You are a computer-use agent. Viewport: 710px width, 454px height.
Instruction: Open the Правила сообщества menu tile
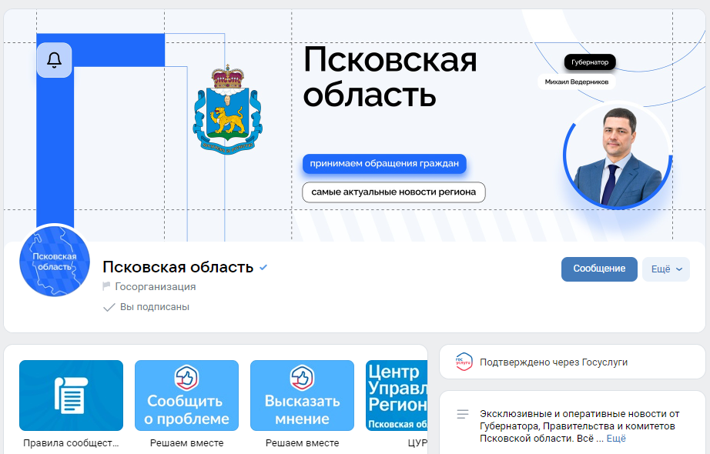(x=71, y=396)
